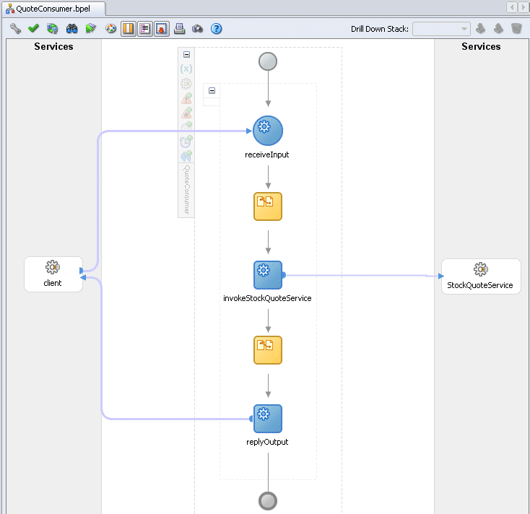
Task: Open help with the blue question mark
Action: [217, 29]
